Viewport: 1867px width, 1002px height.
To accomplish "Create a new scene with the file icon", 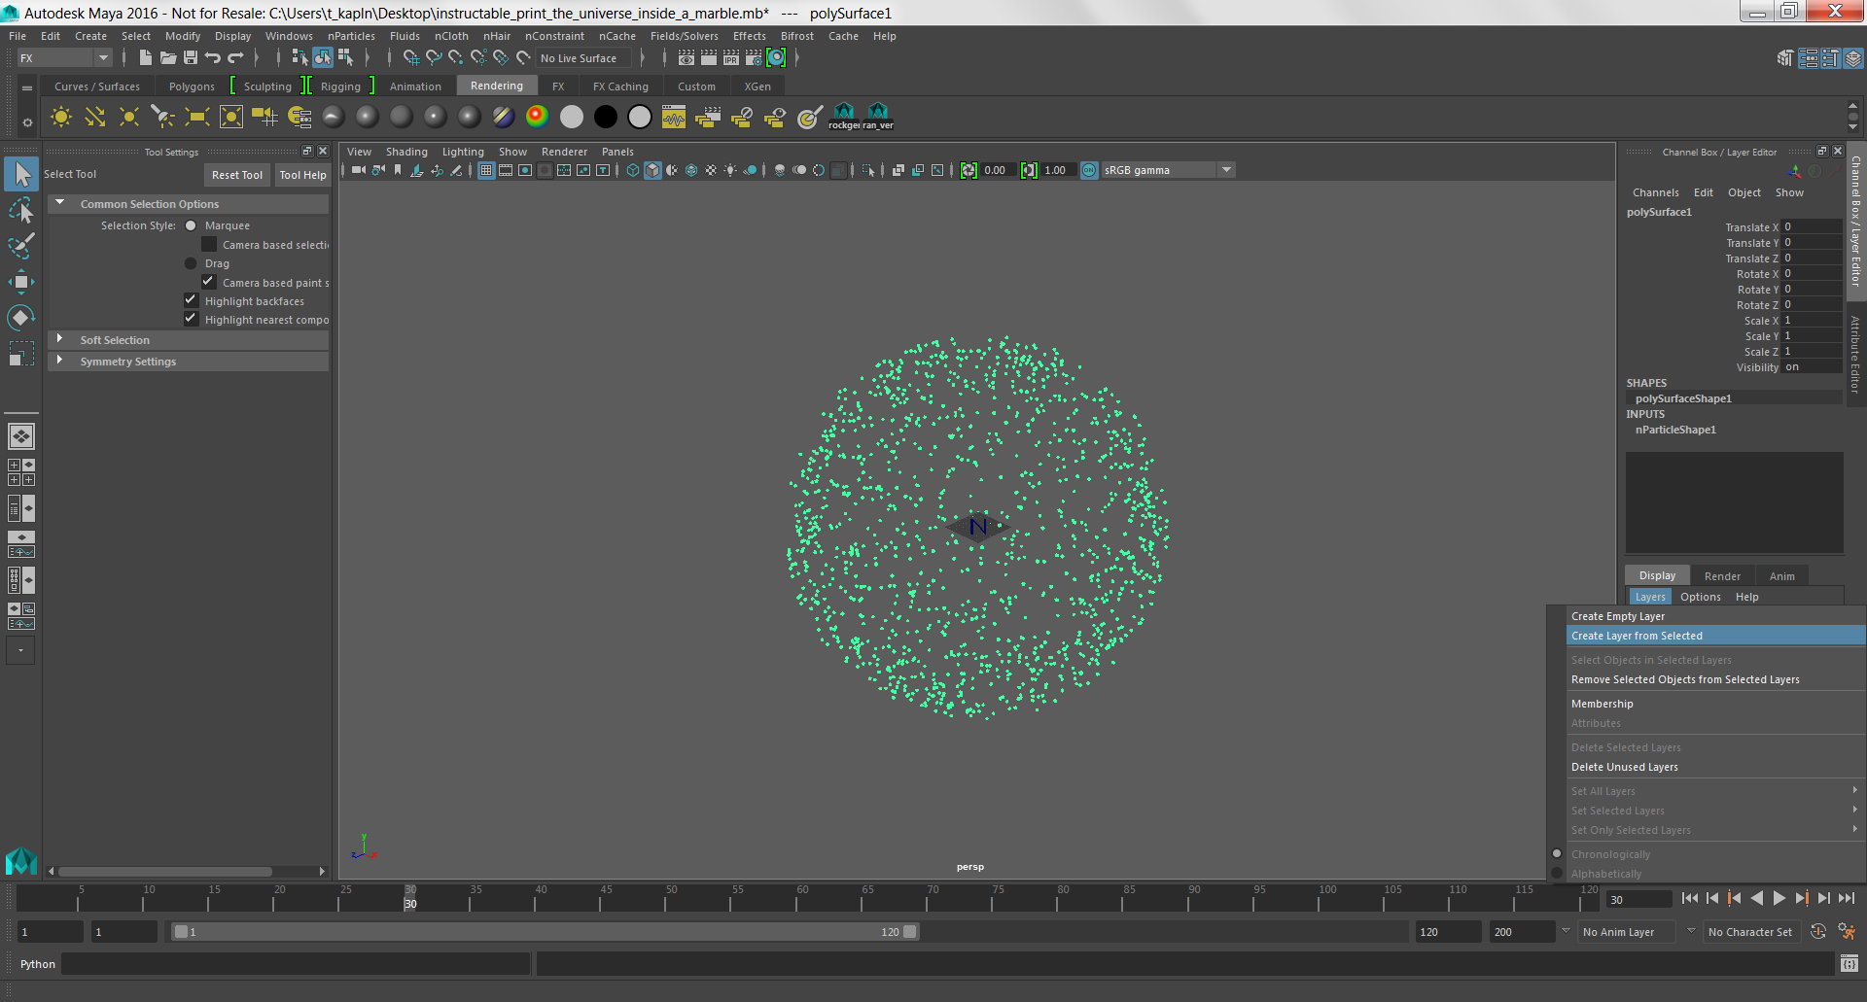I will (x=145, y=58).
